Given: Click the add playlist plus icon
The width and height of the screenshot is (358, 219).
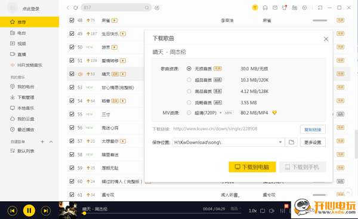Looking at the screenshot, I should [42, 142].
